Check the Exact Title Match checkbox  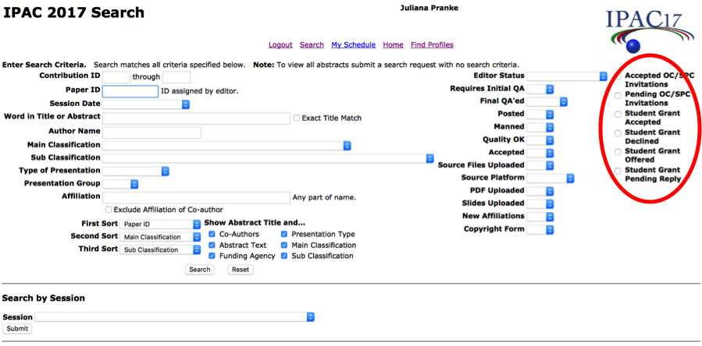(x=296, y=118)
